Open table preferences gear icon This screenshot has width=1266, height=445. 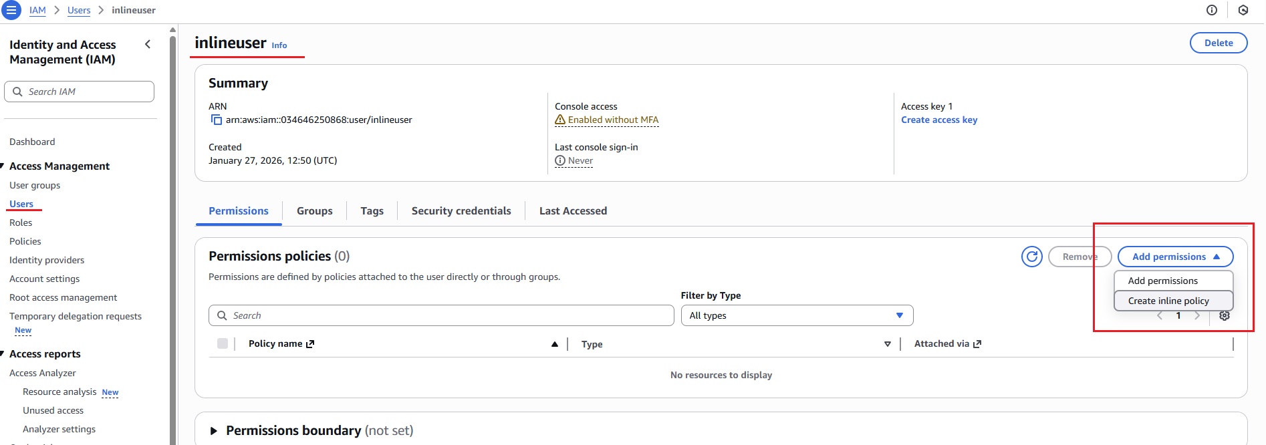1225,316
